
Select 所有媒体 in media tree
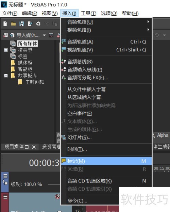28,44
